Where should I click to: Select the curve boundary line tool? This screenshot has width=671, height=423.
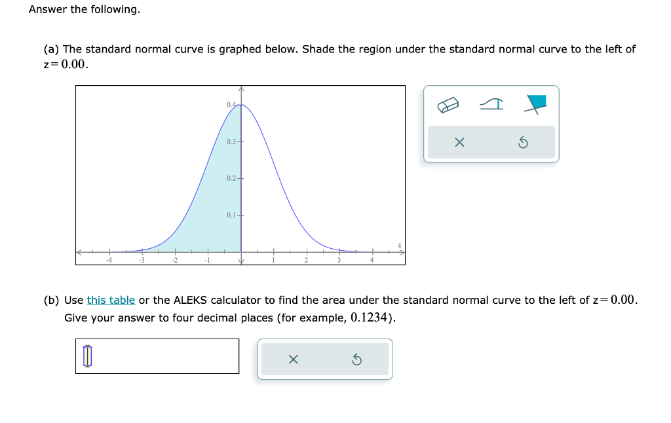(491, 104)
